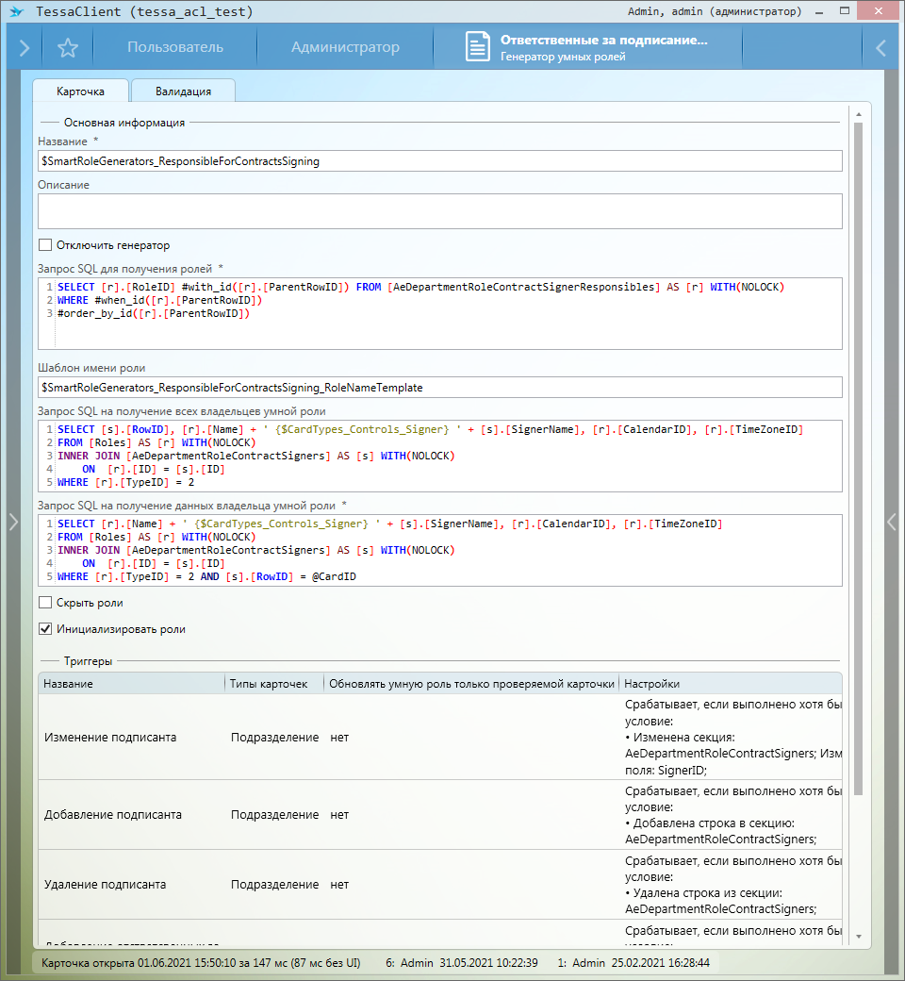Screen dimensions: 905x981
Task: Click the TessaClient bird logo icon
Action: coord(16,11)
